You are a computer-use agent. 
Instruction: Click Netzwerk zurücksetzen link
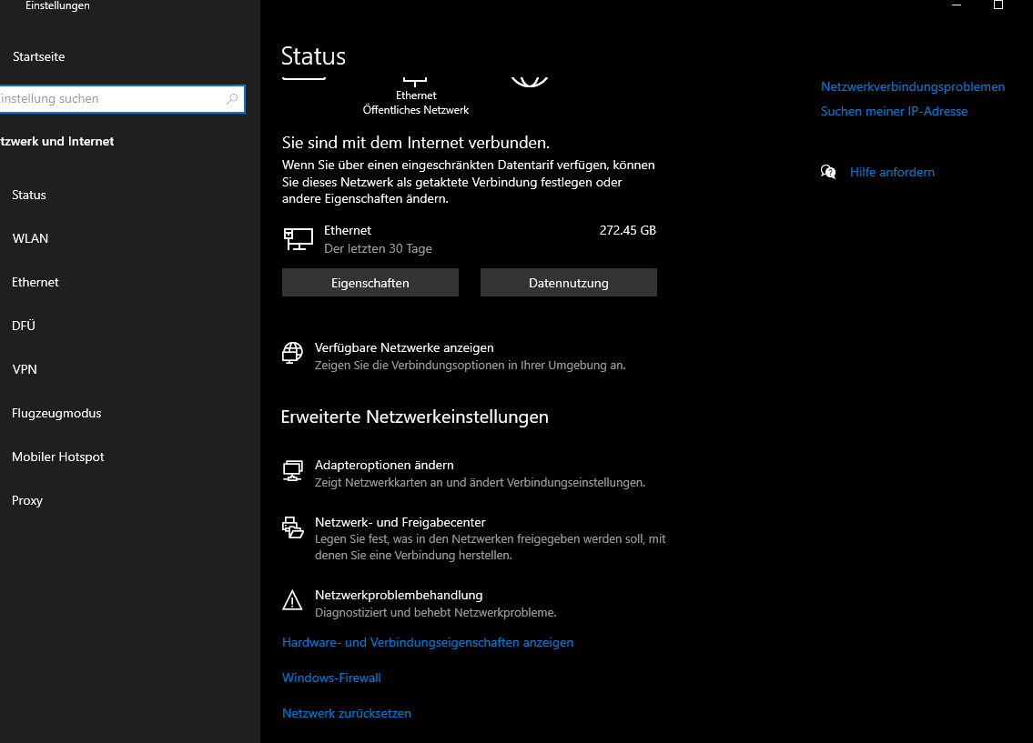pos(347,713)
